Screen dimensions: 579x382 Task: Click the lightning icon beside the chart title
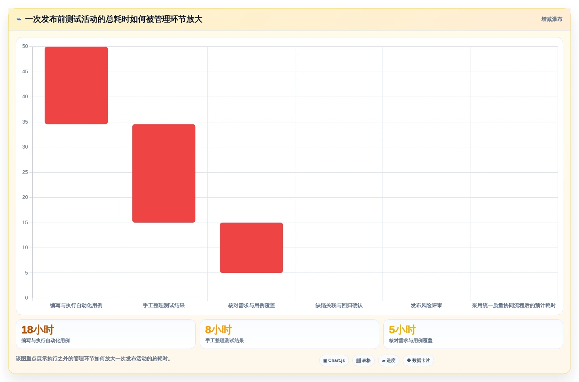pos(19,19)
